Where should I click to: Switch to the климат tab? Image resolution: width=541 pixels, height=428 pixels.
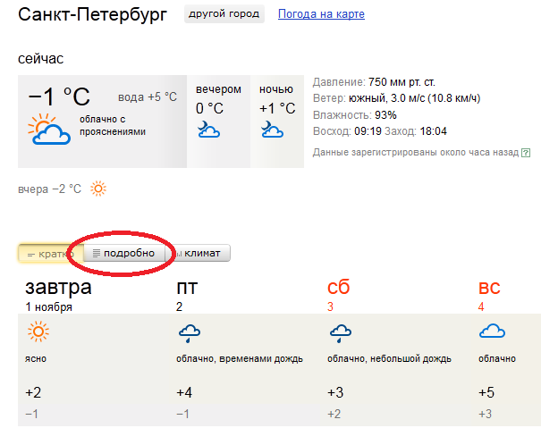[x=202, y=254]
